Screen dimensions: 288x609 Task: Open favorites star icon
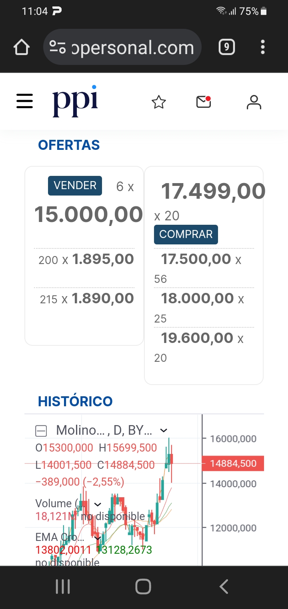pyautogui.click(x=159, y=103)
